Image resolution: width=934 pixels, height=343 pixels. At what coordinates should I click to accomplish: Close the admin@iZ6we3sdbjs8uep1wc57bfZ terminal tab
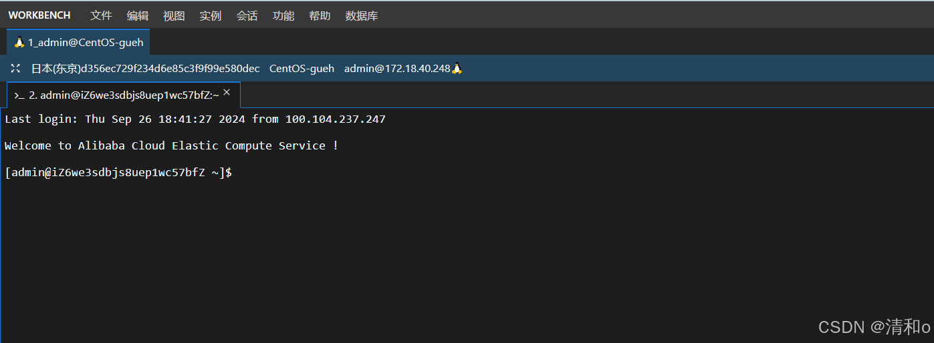[x=227, y=93]
